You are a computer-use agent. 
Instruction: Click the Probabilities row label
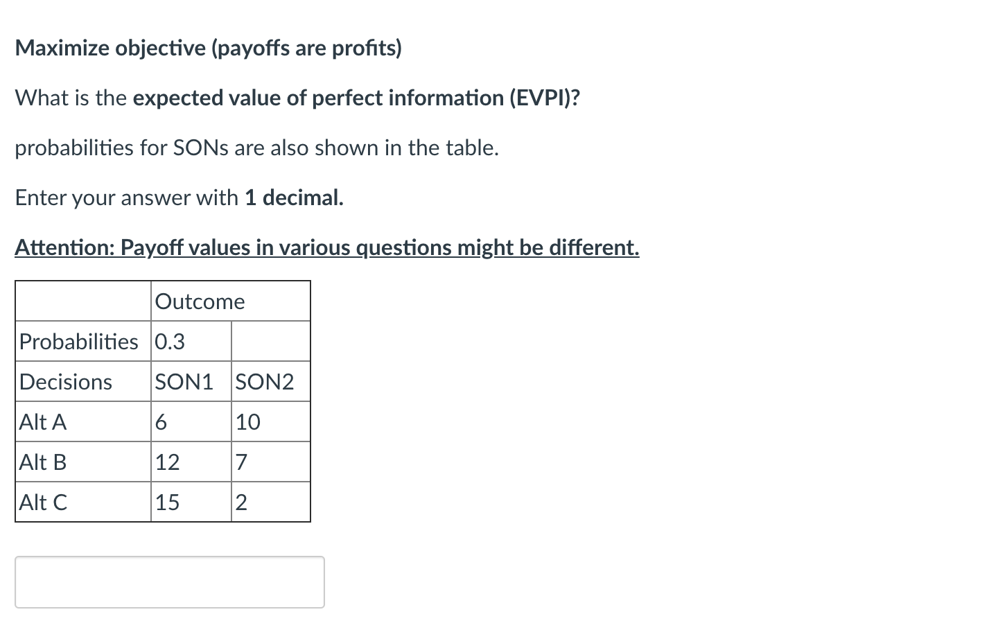click(x=78, y=341)
